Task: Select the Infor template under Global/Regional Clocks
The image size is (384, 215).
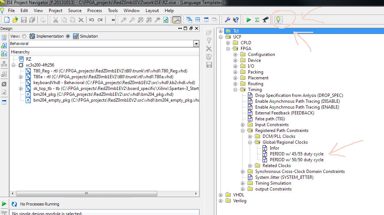Action: tap(274, 148)
